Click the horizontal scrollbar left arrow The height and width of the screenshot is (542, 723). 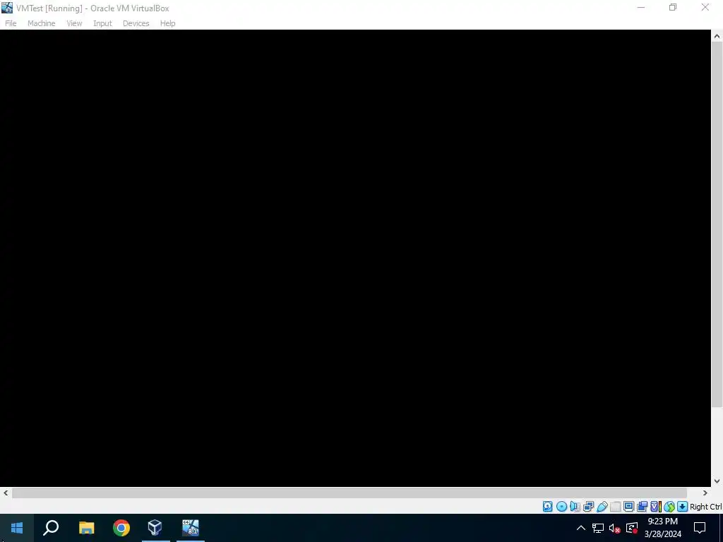[6, 493]
